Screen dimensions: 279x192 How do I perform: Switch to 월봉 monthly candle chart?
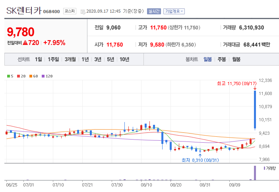click(236, 59)
